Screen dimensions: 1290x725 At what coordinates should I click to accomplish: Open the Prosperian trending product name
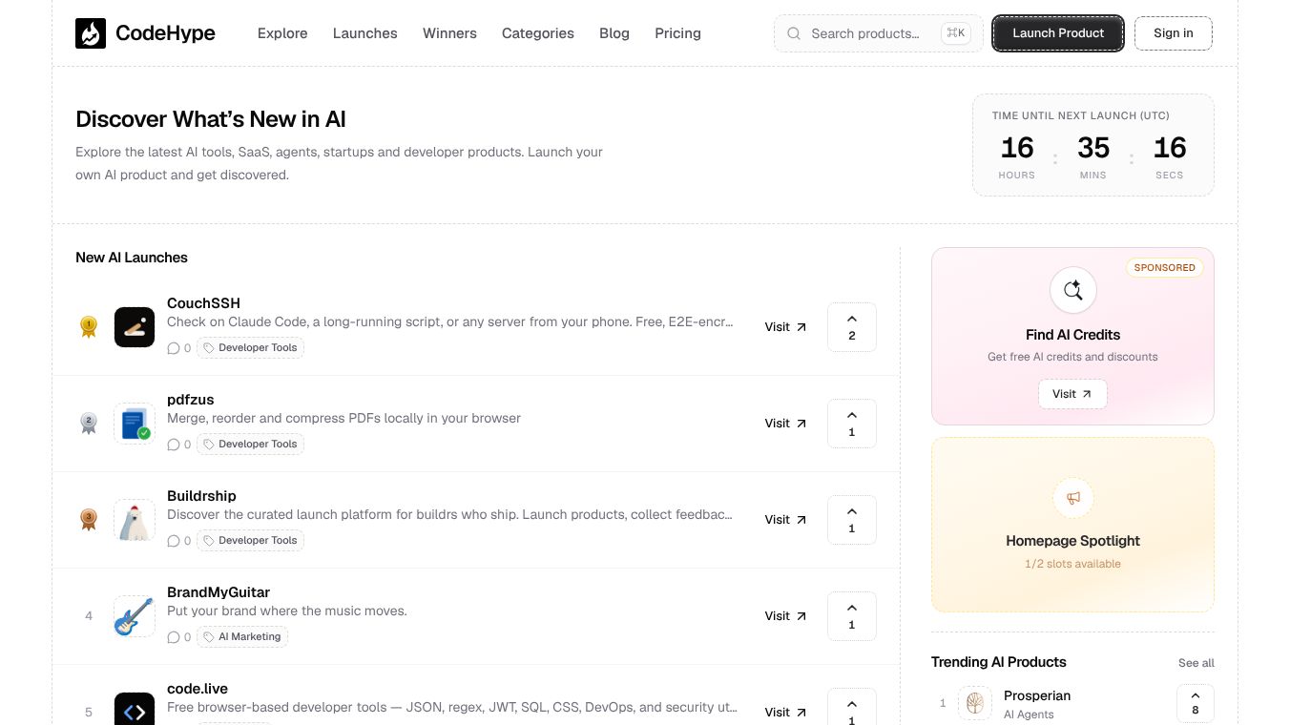tap(1037, 695)
